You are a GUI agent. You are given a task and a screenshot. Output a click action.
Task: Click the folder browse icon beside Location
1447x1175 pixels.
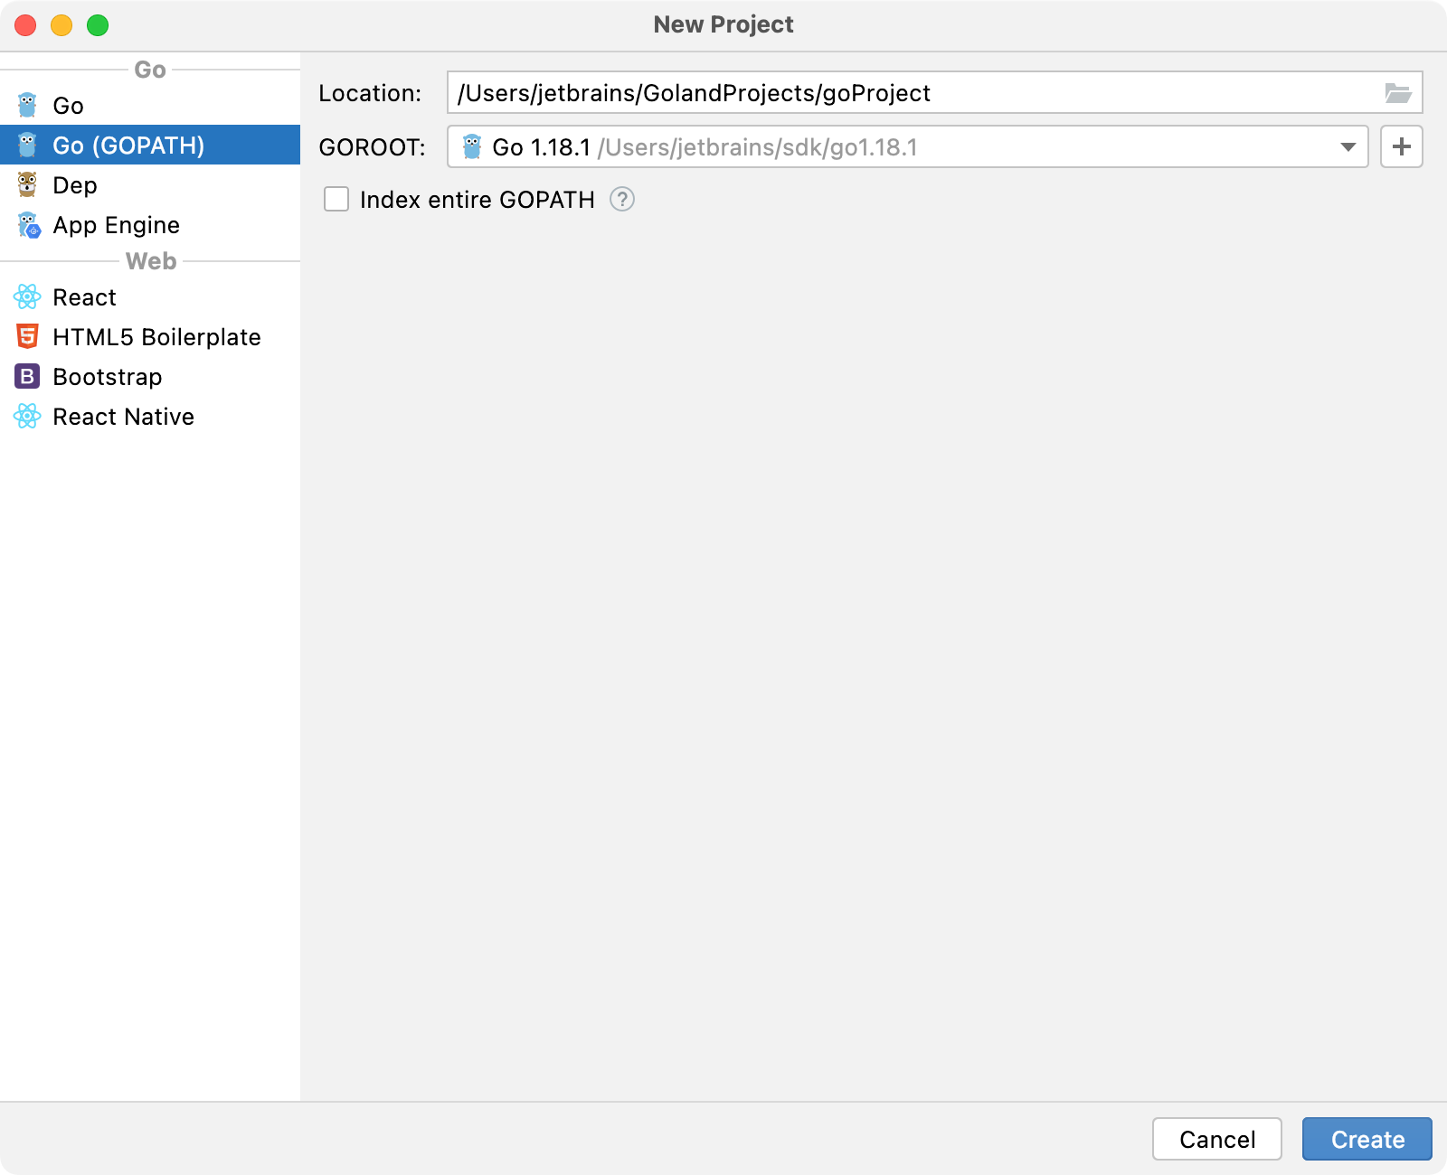tap(1398, 92)
